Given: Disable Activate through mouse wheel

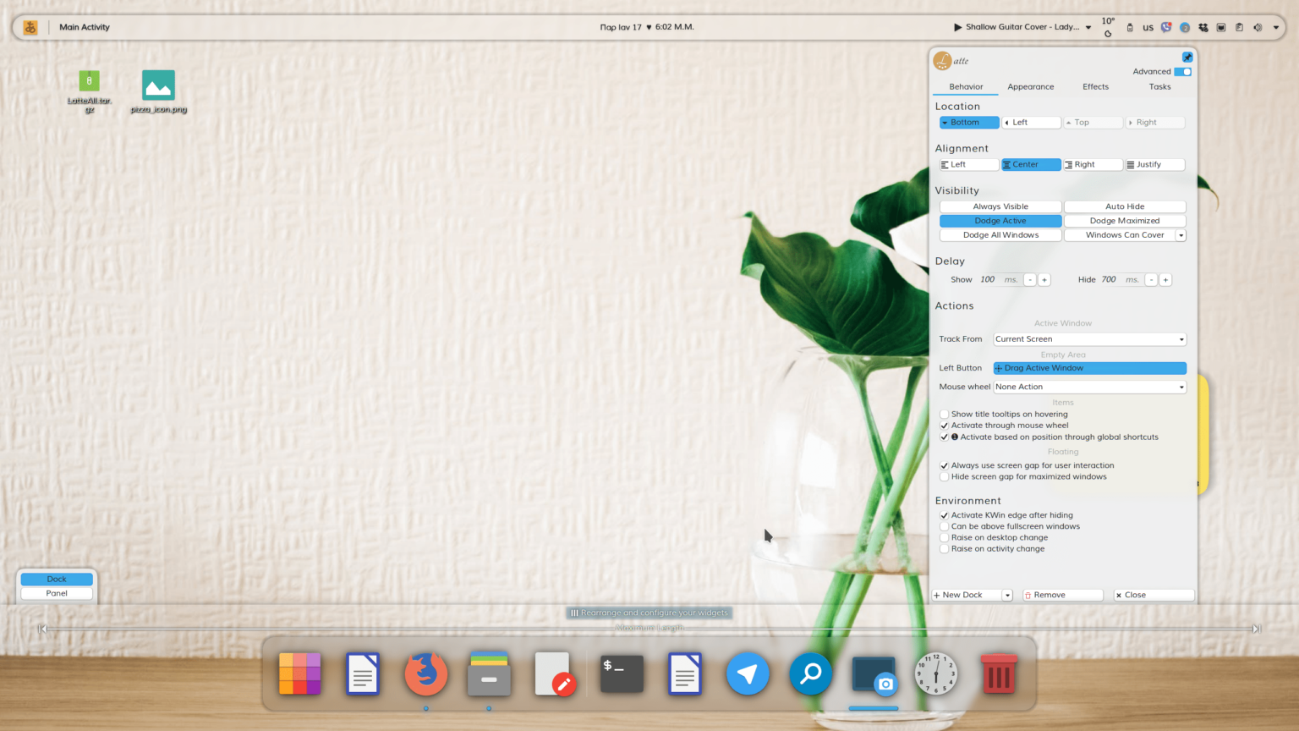Looking at the screenshot, I should tap(944, 426).
